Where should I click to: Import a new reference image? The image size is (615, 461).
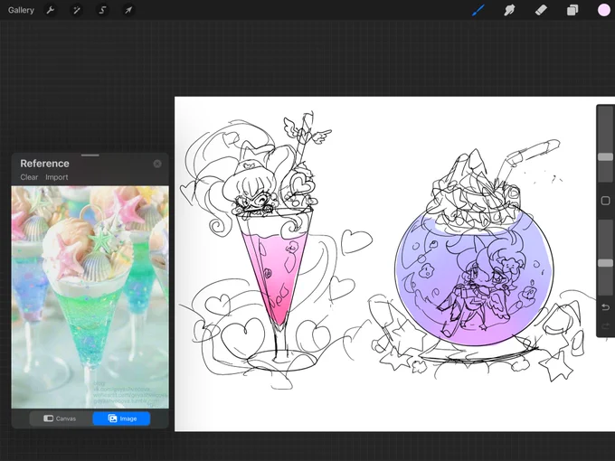(x=56, y=177)
